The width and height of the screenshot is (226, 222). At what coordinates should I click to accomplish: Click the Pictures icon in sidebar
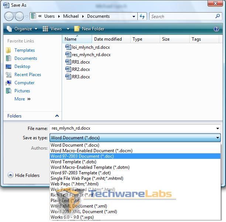(x=8, y=91)
